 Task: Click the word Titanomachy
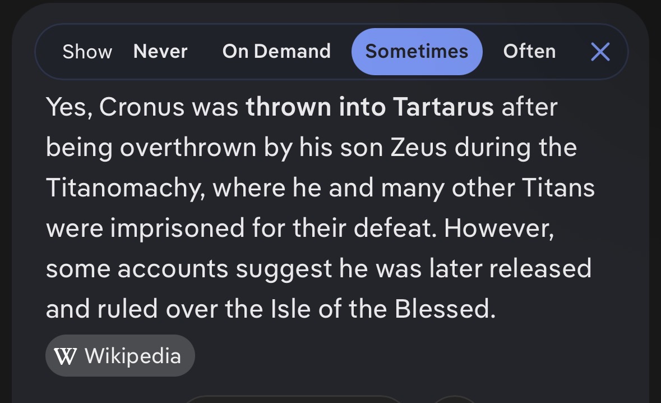pos(125,188)
